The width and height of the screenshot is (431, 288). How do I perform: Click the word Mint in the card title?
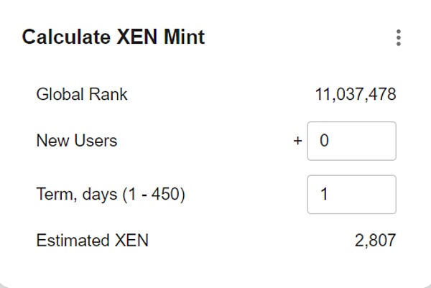point(185,37)
